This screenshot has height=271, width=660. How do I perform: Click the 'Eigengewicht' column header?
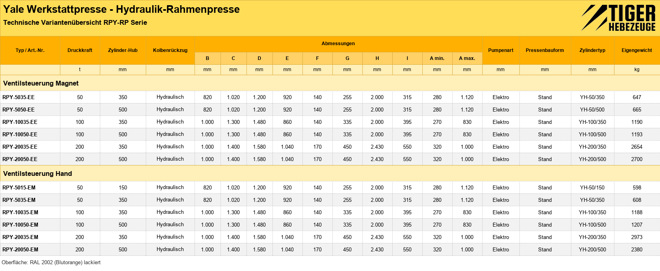(x=637, y=50)
